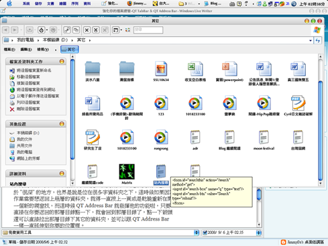Collapse the 檔案及資料夾工作 panel
Viewport: 328px width, 246px height.
(x=62, y=62)
